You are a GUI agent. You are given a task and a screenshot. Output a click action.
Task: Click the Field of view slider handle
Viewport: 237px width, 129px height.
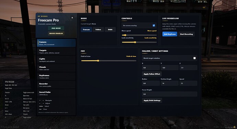[x=98, y=61]
